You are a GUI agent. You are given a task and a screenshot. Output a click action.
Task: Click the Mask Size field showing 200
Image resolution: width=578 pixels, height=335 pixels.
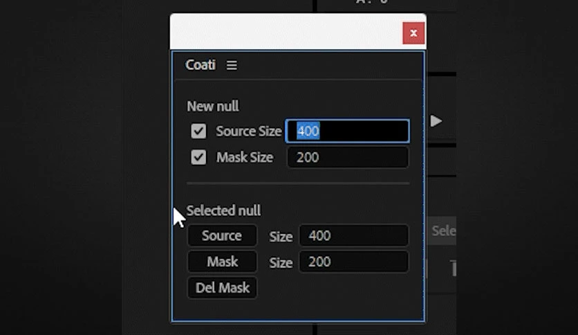pos(348,157)
